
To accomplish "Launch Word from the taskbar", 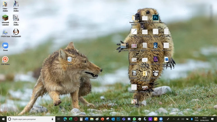I will 86,119.
